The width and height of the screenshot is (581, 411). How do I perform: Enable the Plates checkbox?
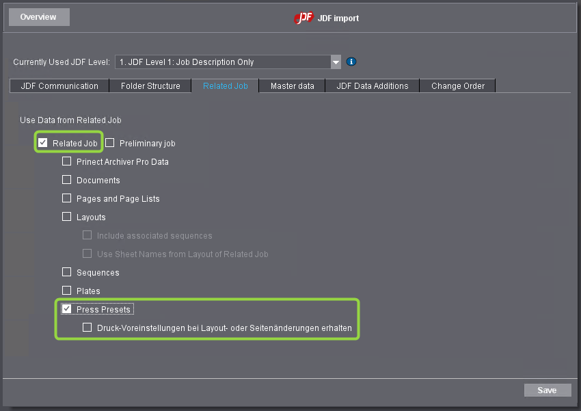[x=66, y=291]
